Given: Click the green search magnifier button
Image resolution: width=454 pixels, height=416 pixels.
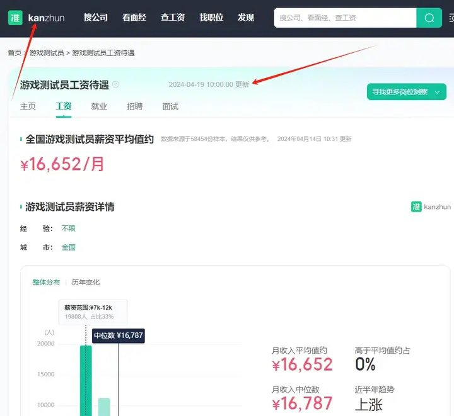Looking at the screenshot, I should click(x=429, y=18).
